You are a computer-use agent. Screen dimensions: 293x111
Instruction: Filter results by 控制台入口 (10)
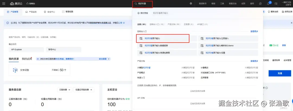[157, 24]
